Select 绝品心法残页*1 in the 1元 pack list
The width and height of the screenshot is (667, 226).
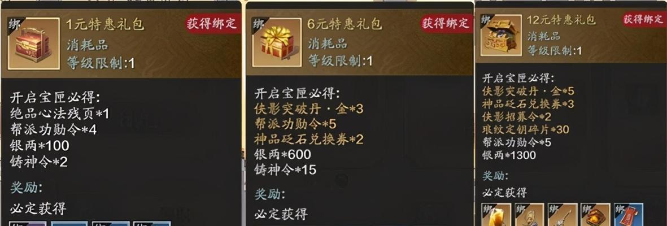click(x=60, y=114)
